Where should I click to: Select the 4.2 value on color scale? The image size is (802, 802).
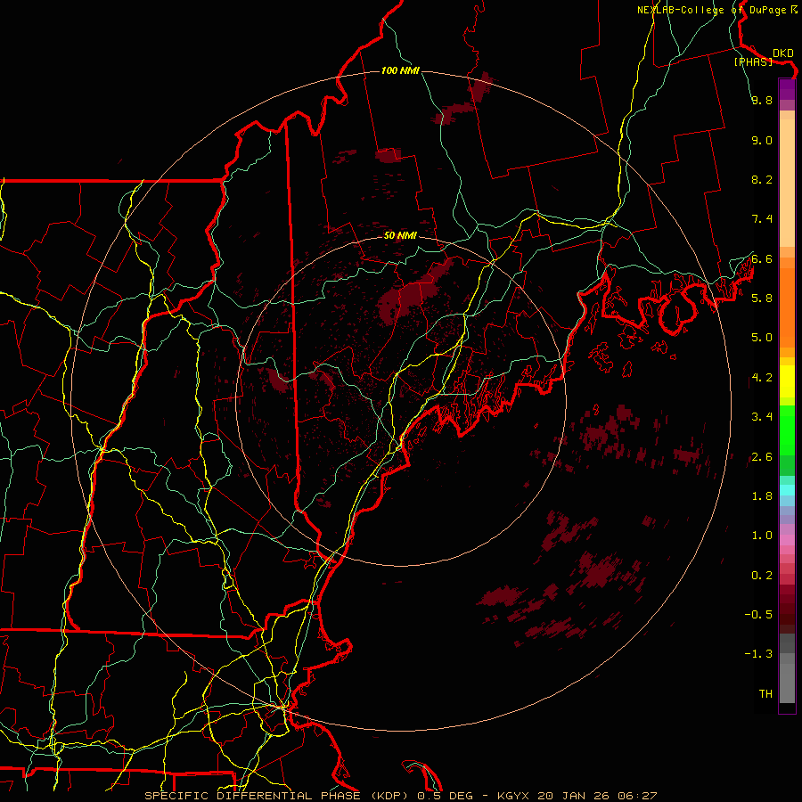tap(762, 378)
